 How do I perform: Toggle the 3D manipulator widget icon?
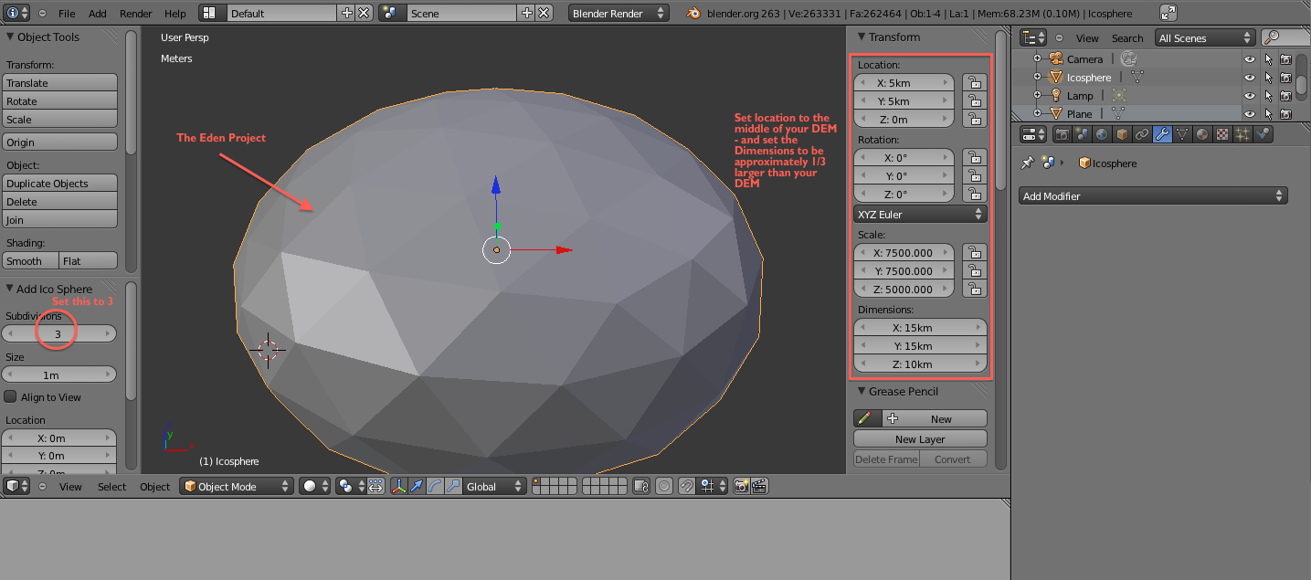[x=398, y=487]
